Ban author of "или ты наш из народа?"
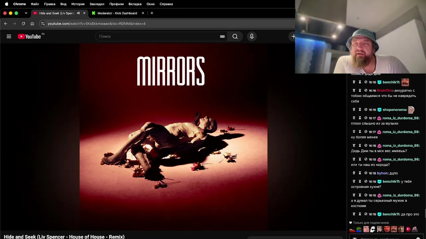 pyautogui.click(x=366, y=159)
